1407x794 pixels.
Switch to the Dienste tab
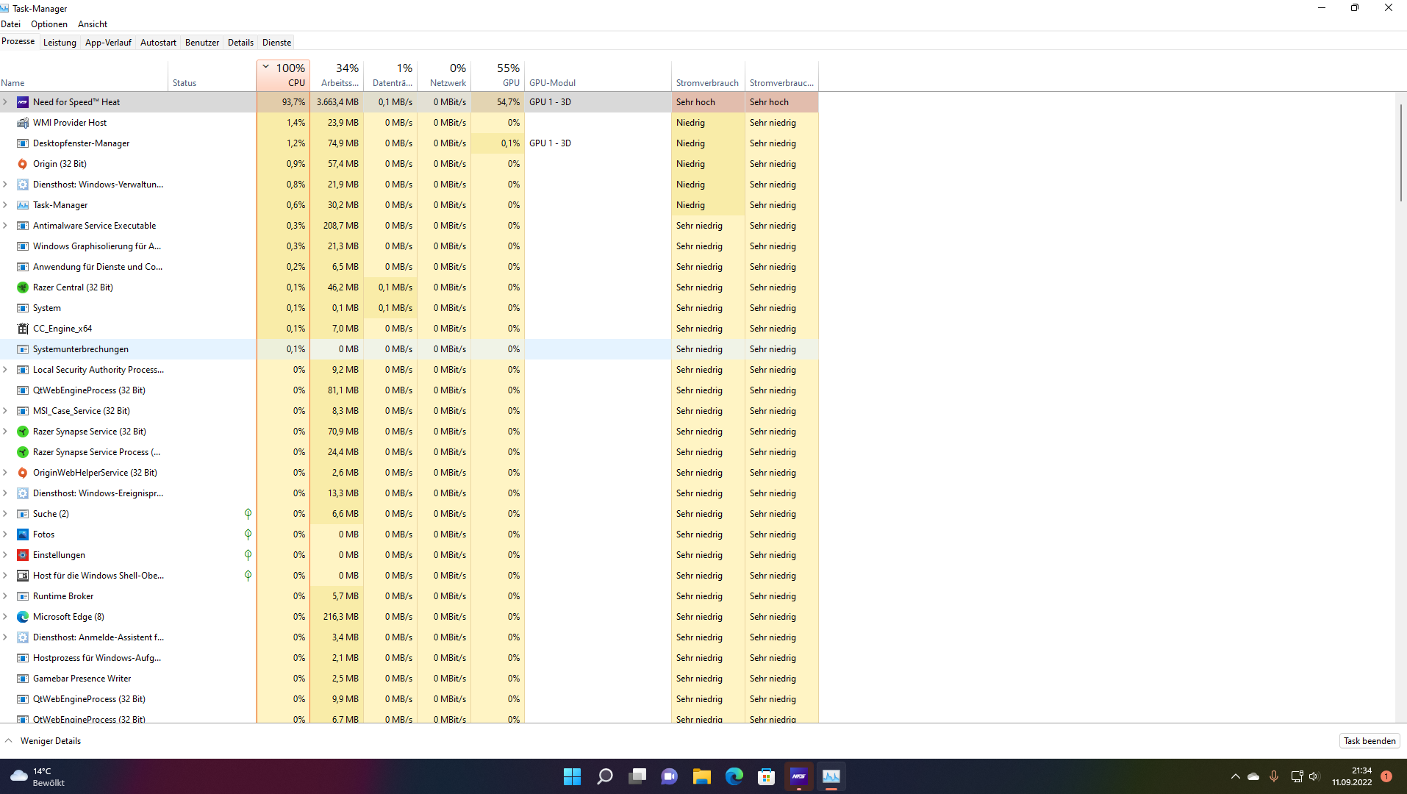(x=277, y=43)
